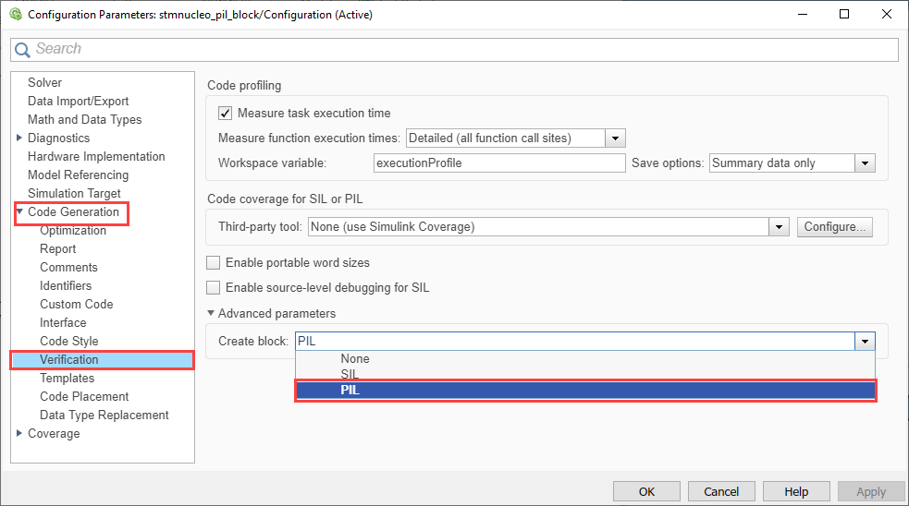
Task: Click the Configure... button
Action: tap(834, 227)
